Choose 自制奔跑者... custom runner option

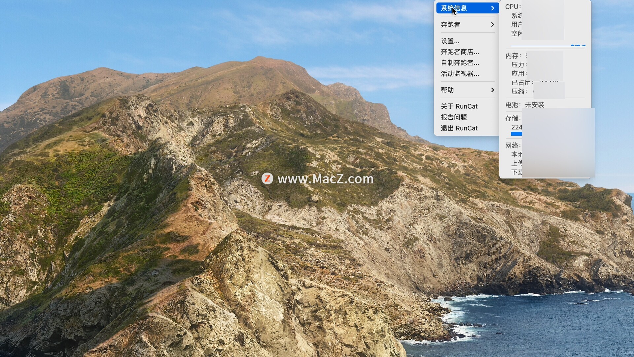click(x=460, y=63)
